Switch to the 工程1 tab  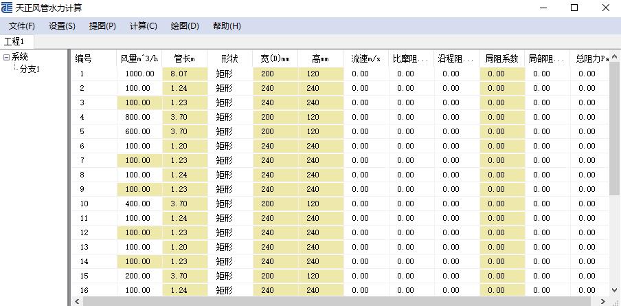click(14, 42)
